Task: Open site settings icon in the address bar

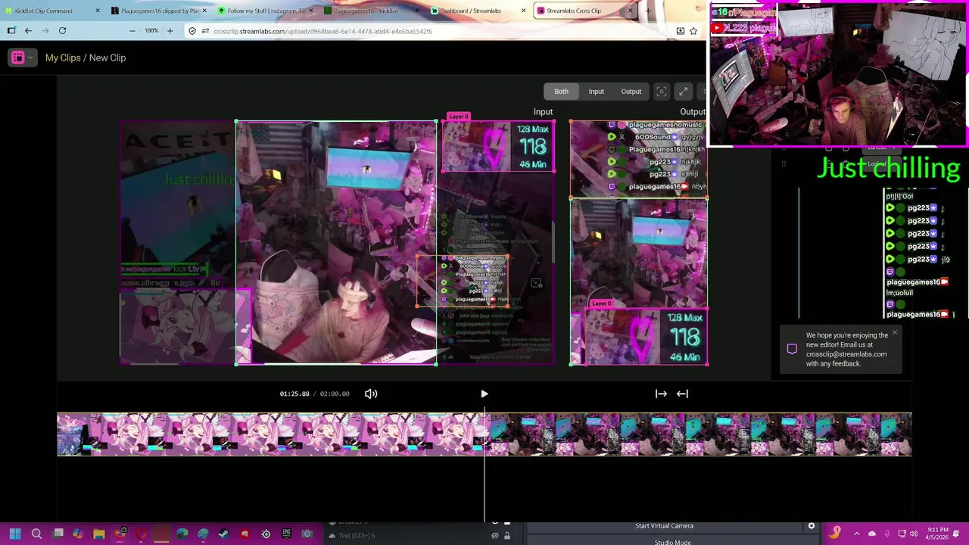Action: [x=205, y=31]
